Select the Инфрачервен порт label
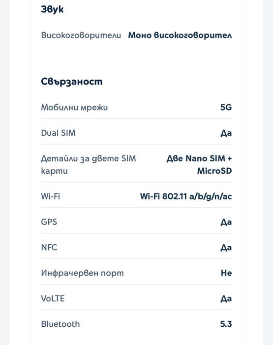Image resolution: width=273 pixels, height=345 pixels. coord(82,273)
